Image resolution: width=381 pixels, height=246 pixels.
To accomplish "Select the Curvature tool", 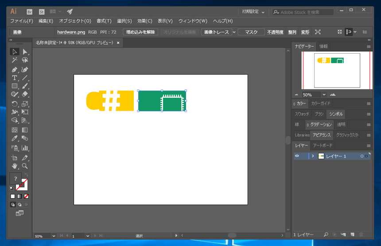I will [x=25, y=70].
